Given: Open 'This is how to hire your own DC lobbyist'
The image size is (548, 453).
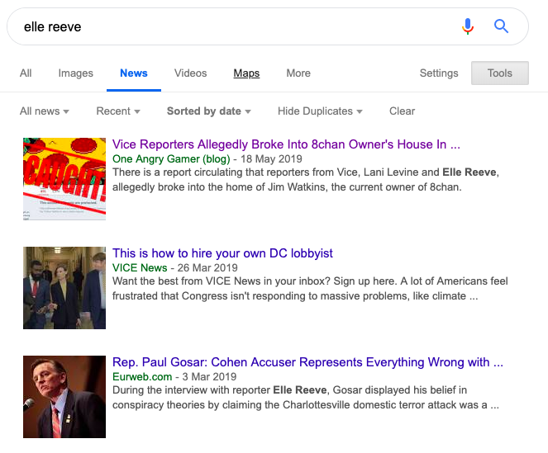Looking at the screenshot, I should 222,253.
